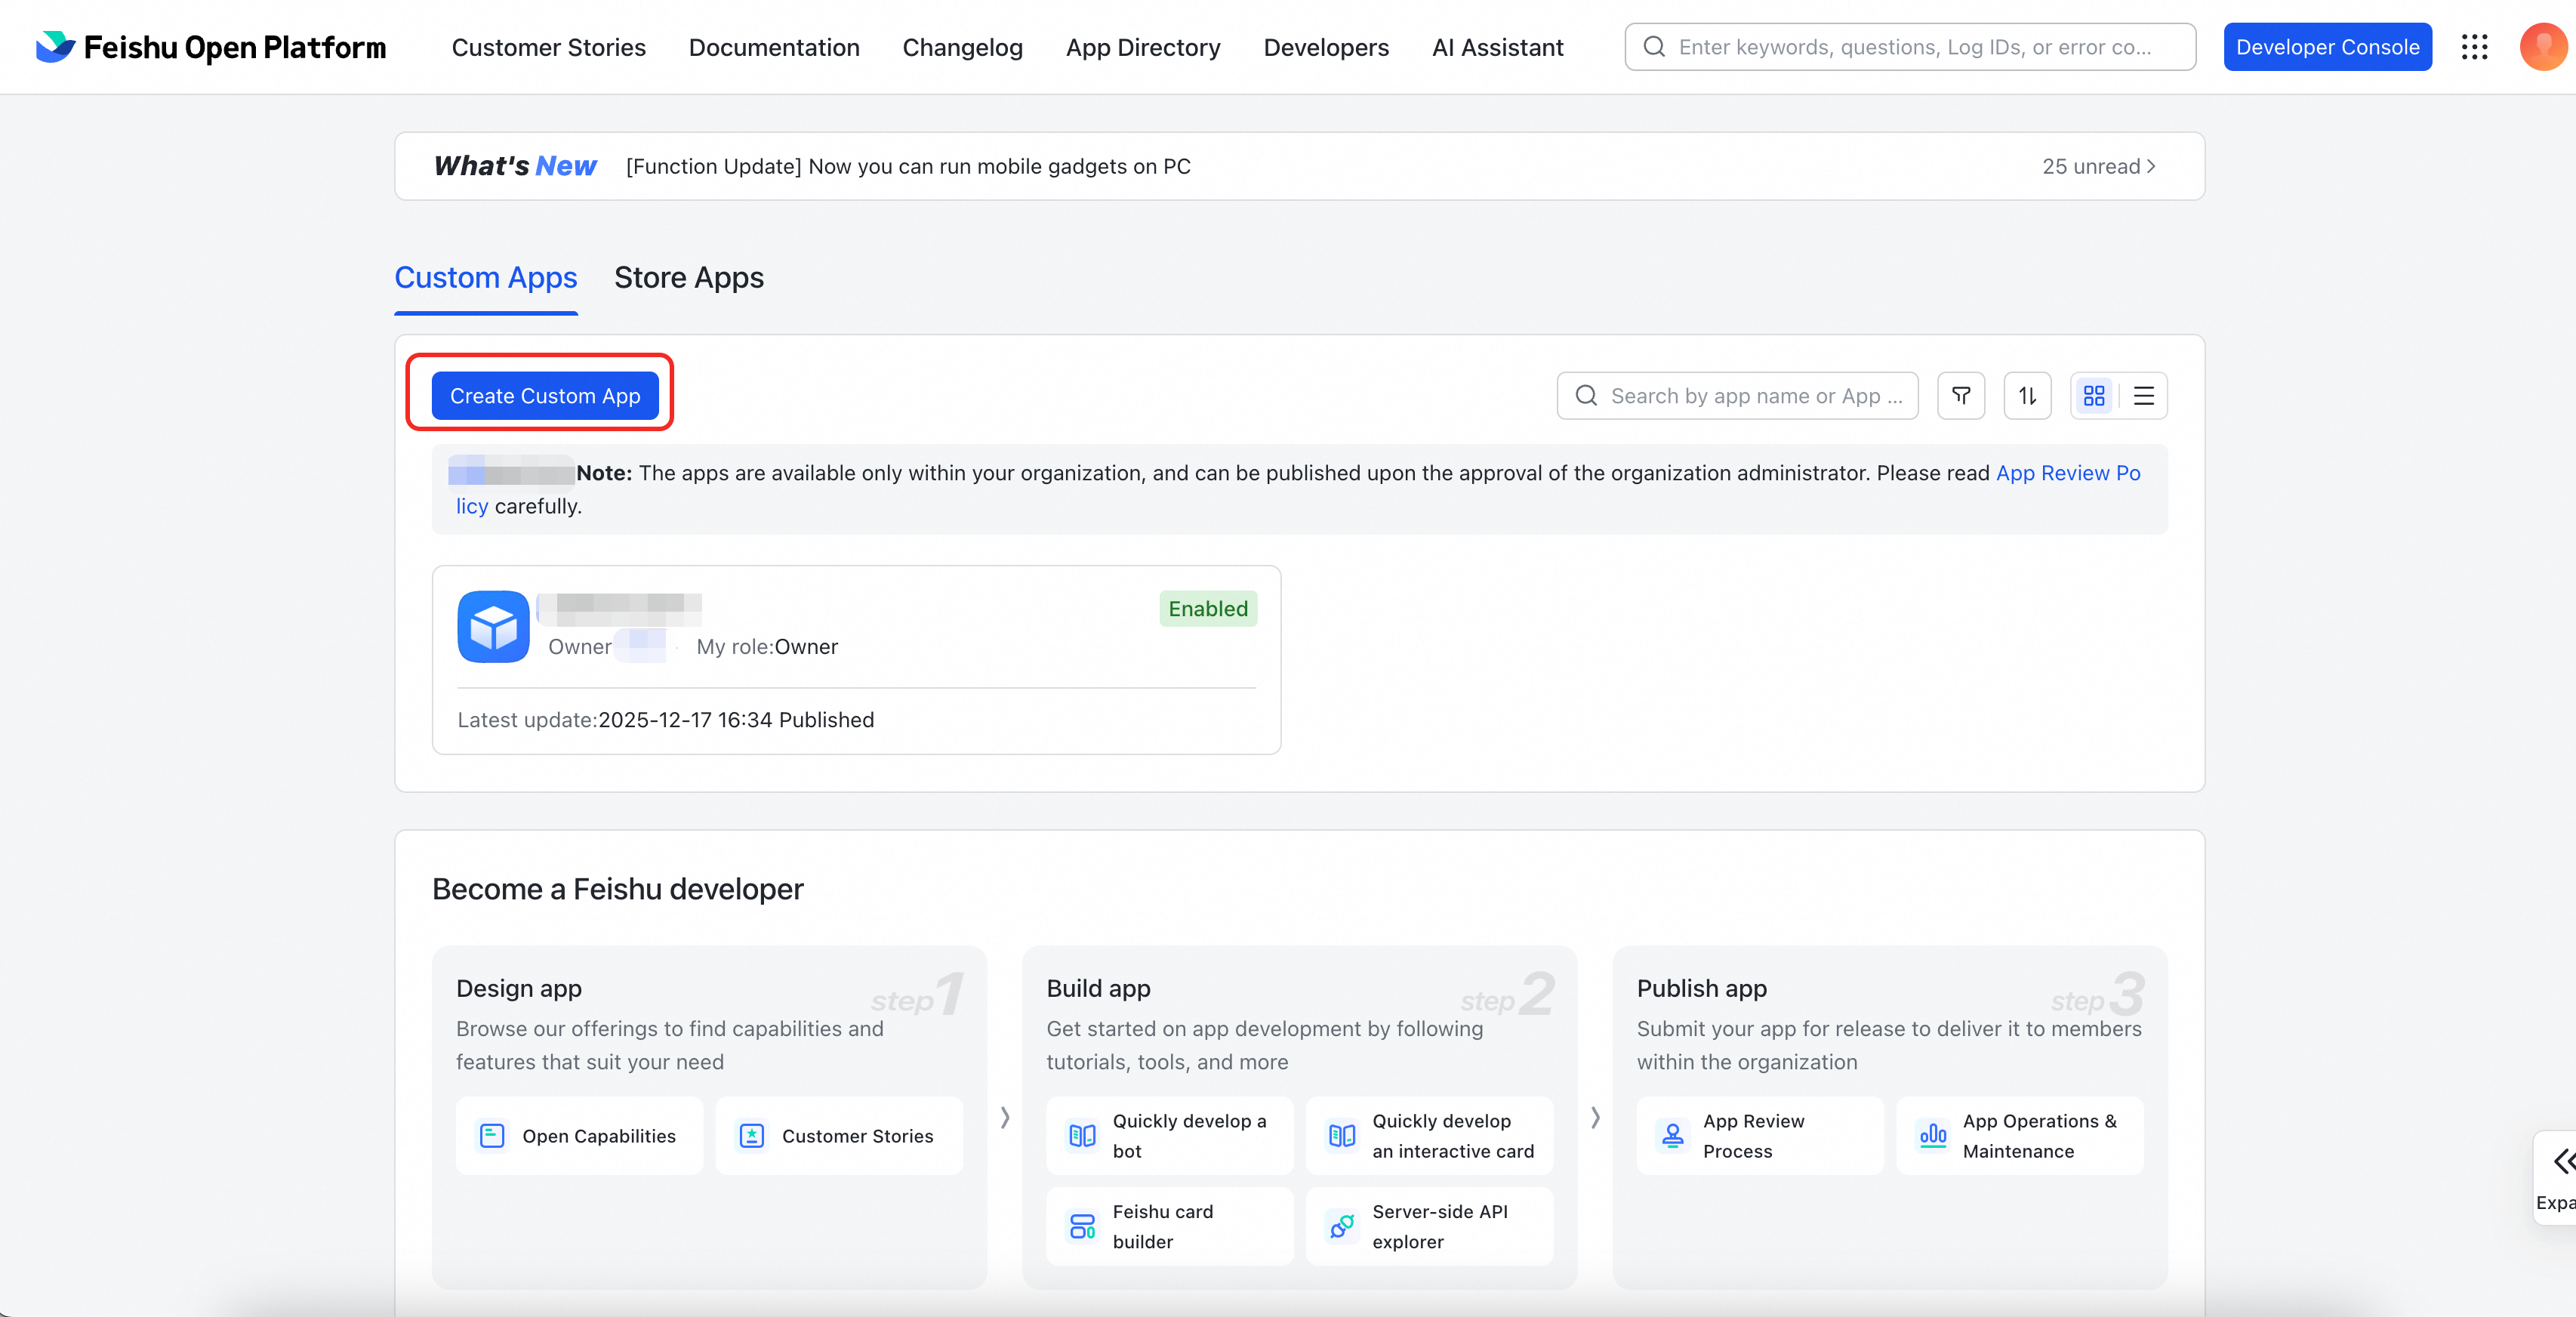This screenshot has height=1317, width=2576.
Task: Click the sort order arrows icon
Action: pos(2027,396)
